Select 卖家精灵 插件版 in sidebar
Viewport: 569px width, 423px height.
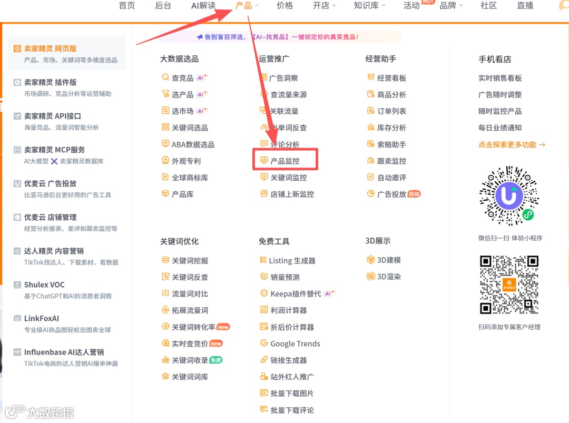point(67,87)
